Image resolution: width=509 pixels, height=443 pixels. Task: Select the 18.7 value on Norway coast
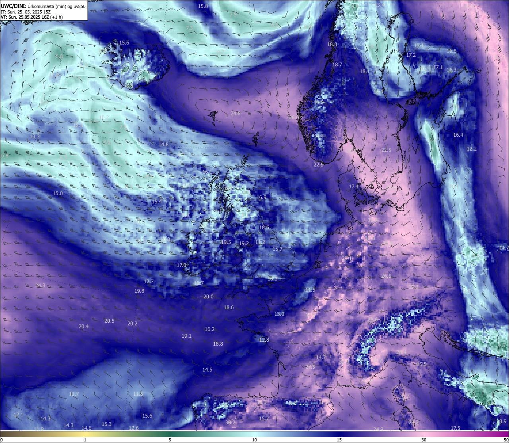click(x=337, y=64)
